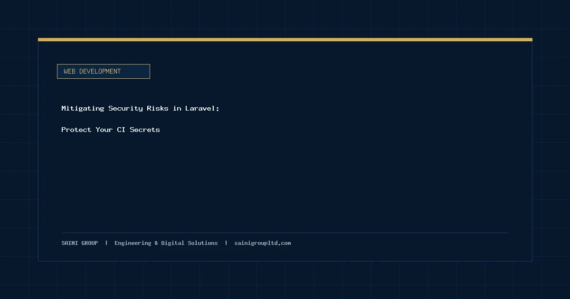Select the 'Protect Your CI Secrets' subtitle line
Screen dimensions: 570x299
click(111, 130)
